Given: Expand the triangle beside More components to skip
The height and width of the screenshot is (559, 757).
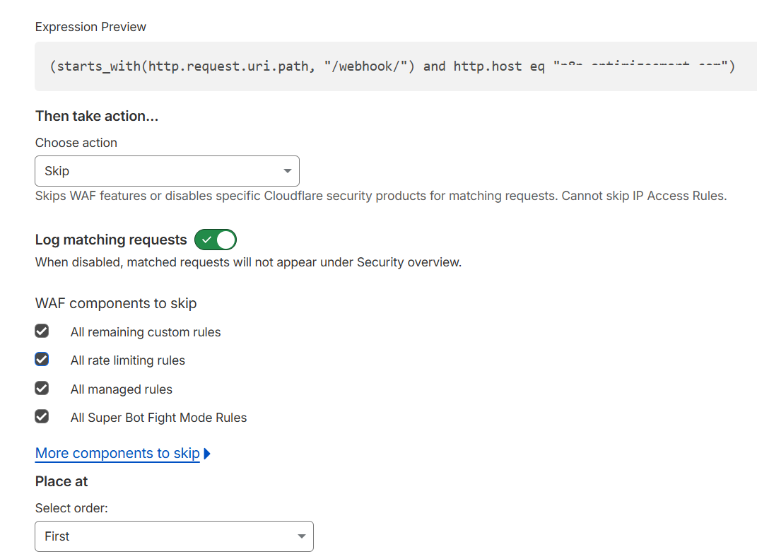Looking at the screenshot, I should pos(207,454).
